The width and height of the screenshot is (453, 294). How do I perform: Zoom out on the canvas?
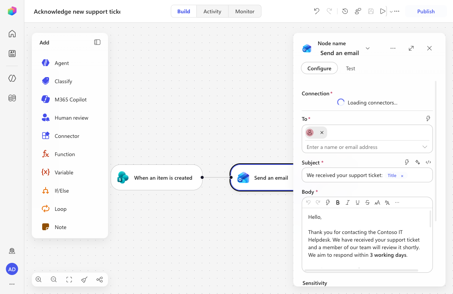(x=54, y=279)
